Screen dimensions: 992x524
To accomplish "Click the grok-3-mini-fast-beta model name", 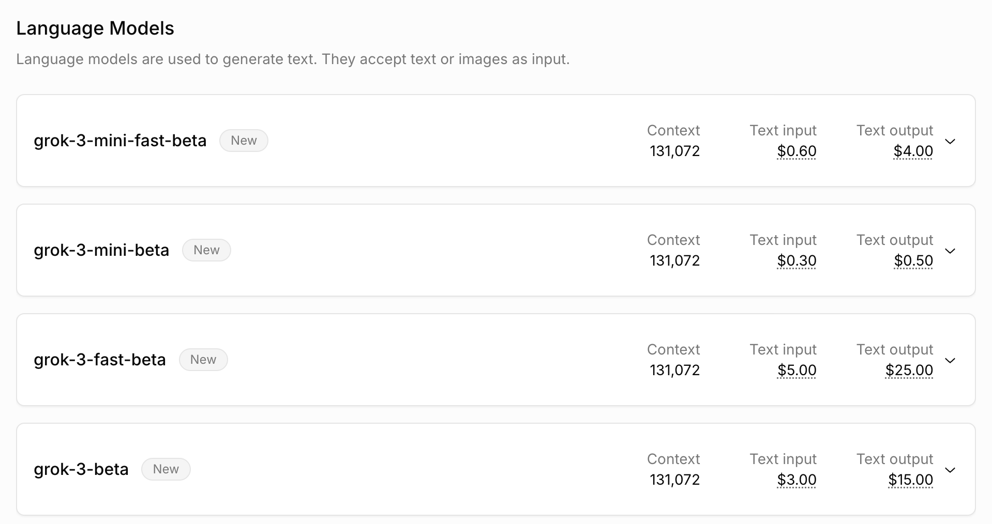I will pyautogui.click(x=120, y=141).
